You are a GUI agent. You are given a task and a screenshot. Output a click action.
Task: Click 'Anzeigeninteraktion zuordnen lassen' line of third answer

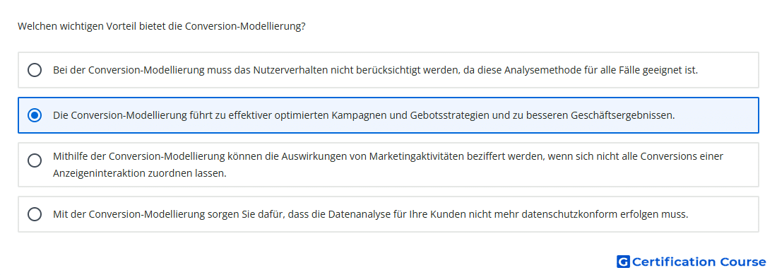[140, 174]
